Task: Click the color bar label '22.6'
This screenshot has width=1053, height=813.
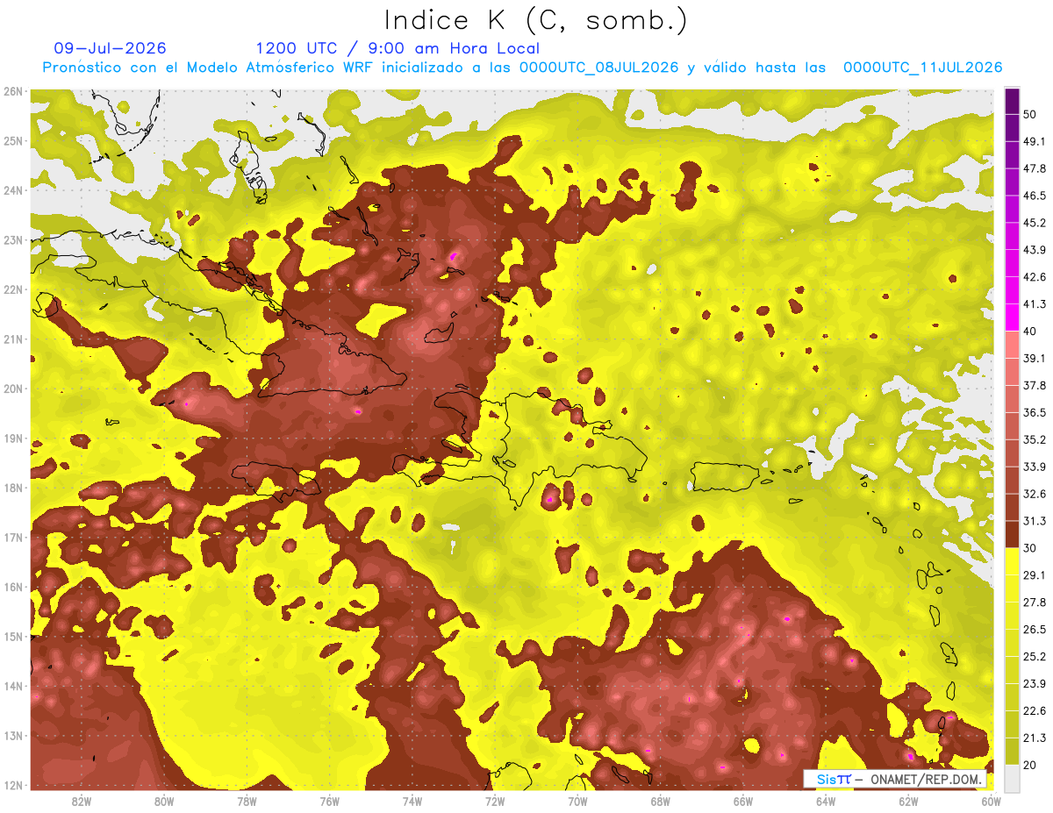Action: tap(1034, 711)
